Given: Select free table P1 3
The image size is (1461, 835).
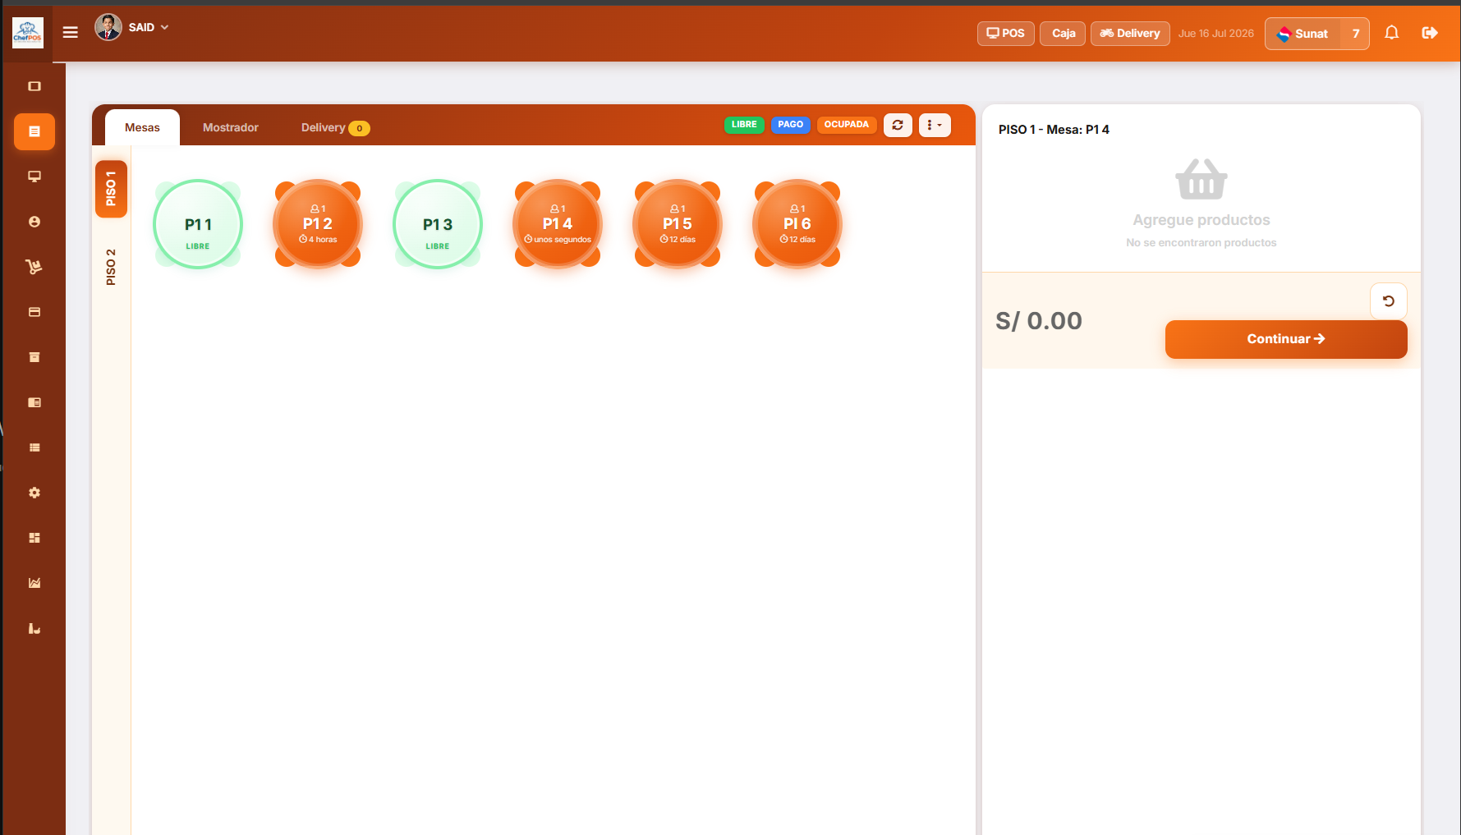Looking at the screenshot, I should tap(438, 224).
